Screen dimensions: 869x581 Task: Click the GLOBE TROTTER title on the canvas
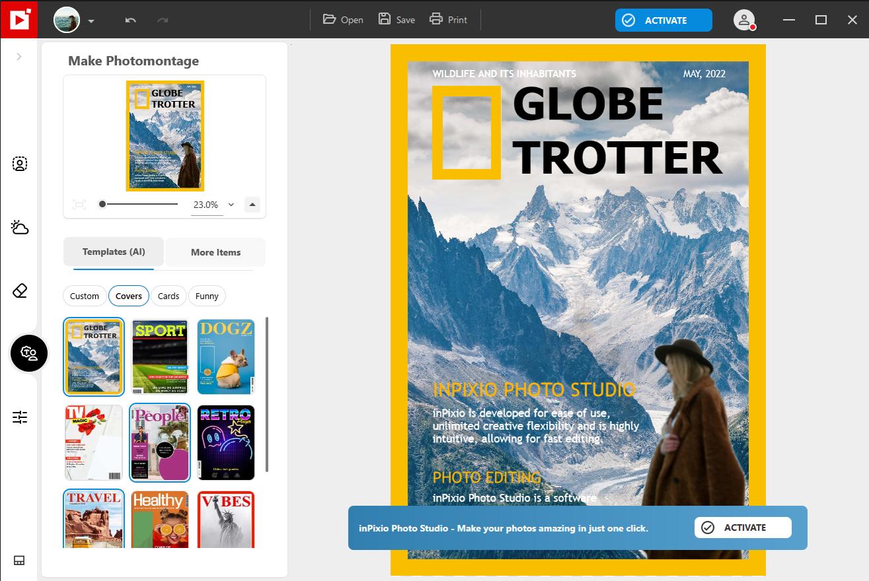tap(617, 131)
